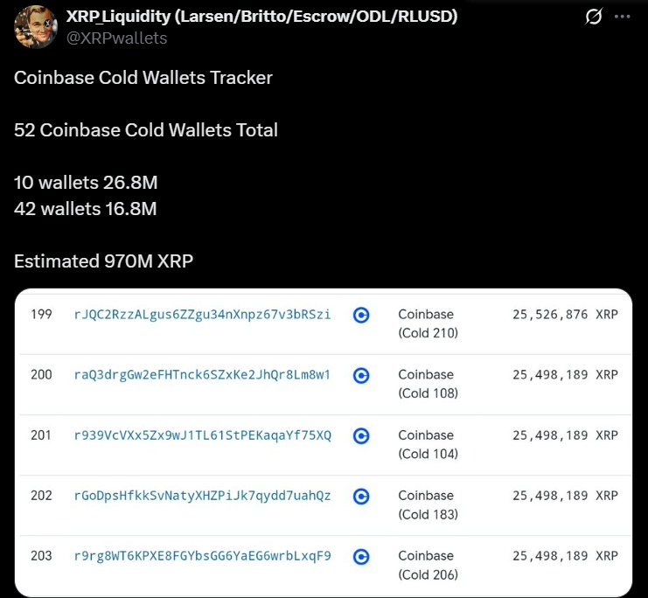Click Coinbase logo icon in row 200
This screenshot has height=598, width=648.
coord(361,376)
